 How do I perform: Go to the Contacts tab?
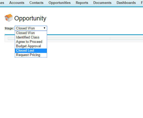point(36,3)
